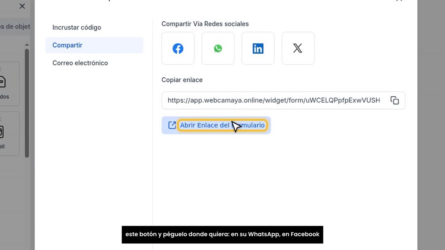The height and width of the screenshot is (250, 445).
Task: Click the background panel's vertical scrollbar
Action: [x=27, y=103]
